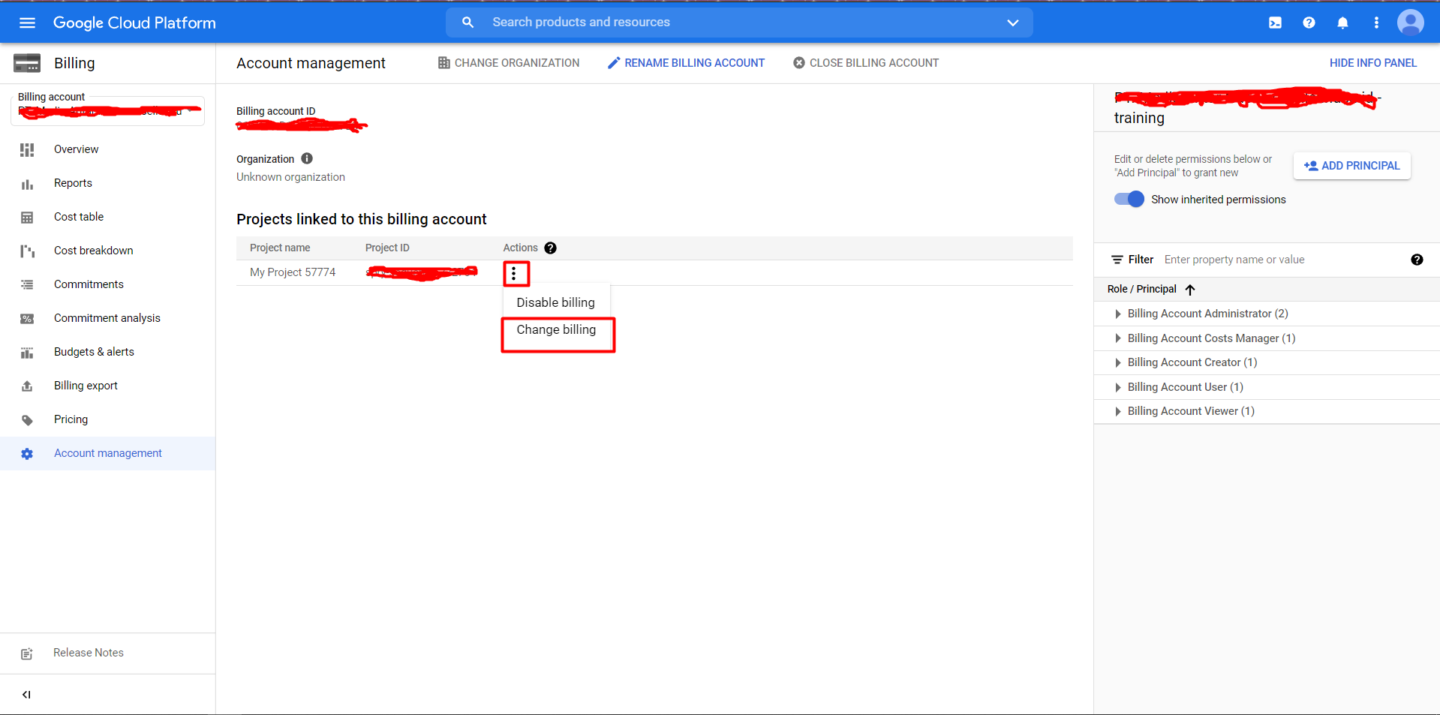Click the Pricing tag icon
The width and height of the screenshot is (1440, 715).
point(27,420)
